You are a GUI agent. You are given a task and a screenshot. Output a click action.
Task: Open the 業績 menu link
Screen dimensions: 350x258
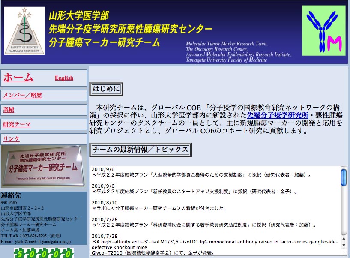9,110
